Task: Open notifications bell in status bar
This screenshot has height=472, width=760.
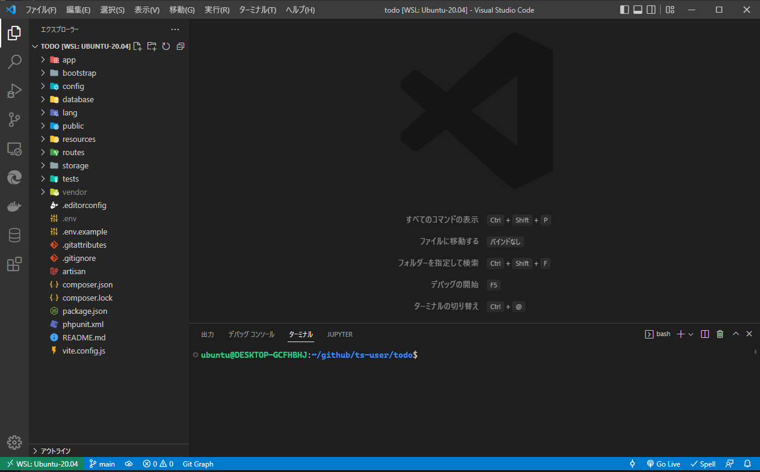Action: (747, 464)
